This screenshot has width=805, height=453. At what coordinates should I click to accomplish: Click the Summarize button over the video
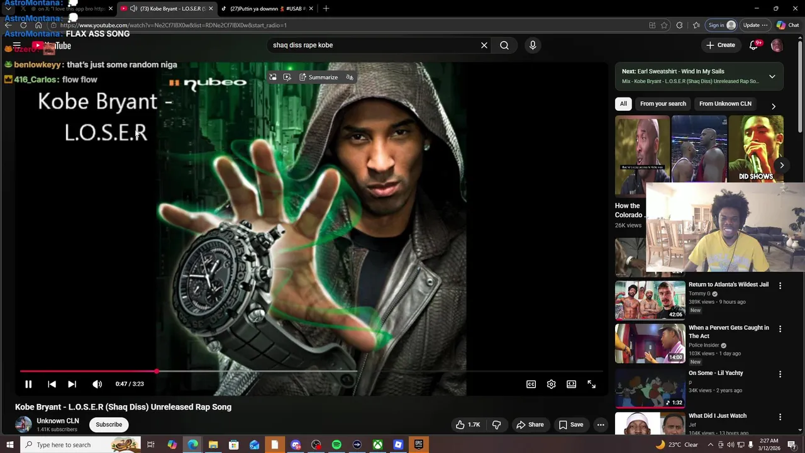pyautogui.click(x=318, y=77)
